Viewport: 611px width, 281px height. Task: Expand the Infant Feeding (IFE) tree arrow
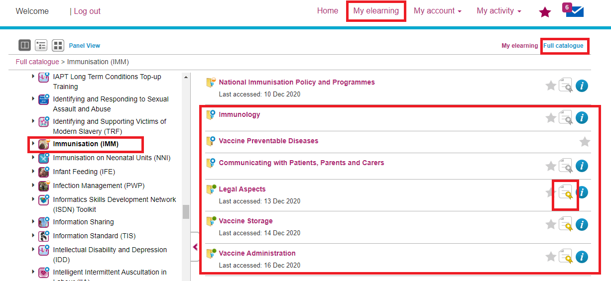click(33, 172)
